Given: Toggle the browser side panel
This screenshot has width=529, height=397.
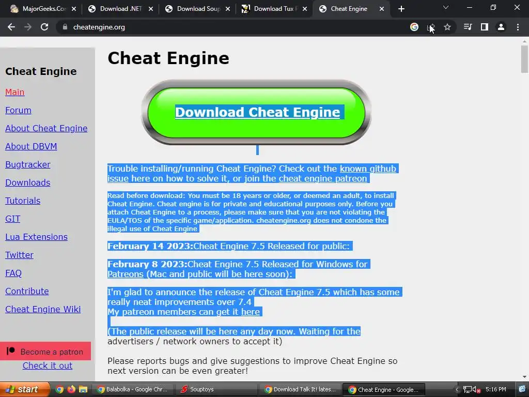Looking at the screenshot, I should tap(485, 27).
